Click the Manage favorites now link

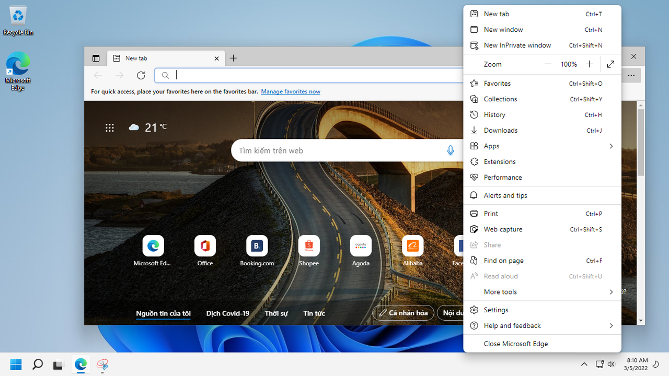291,91
